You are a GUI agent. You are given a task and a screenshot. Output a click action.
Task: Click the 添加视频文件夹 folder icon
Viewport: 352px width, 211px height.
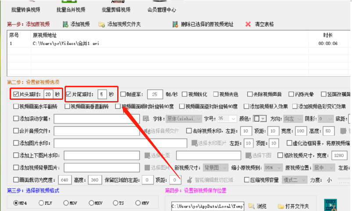pos(101,25)
